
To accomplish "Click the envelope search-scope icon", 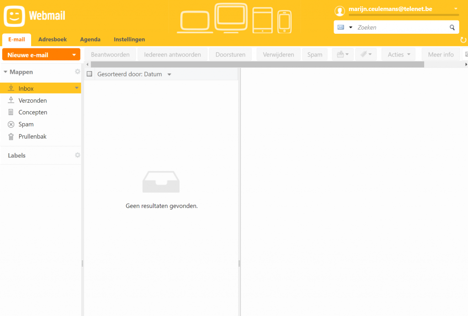I will coord(340,27).
